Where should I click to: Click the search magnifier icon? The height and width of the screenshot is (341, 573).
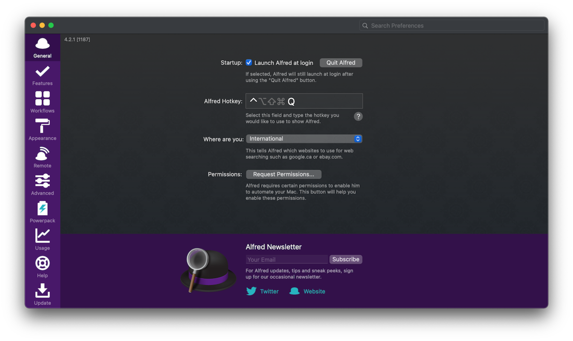point(365,26)
